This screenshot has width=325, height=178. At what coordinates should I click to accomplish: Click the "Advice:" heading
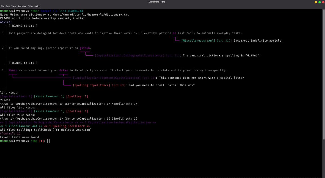pos(6,22)
